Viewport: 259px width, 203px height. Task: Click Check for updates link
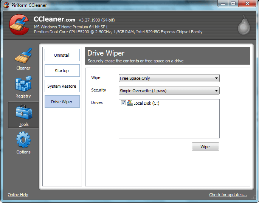[228, 195]
